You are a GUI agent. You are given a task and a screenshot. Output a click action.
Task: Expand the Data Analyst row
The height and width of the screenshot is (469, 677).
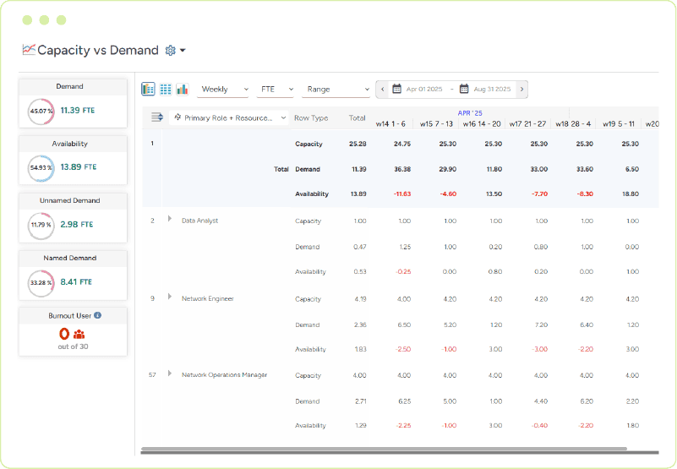tap(170, 219)
